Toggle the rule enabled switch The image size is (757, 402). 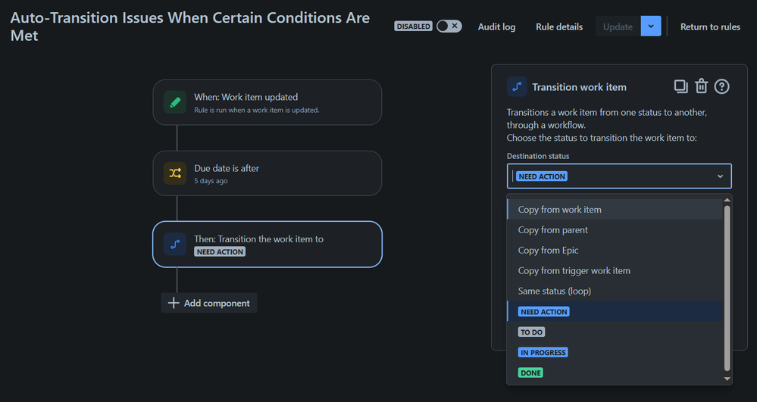[449, 26]
